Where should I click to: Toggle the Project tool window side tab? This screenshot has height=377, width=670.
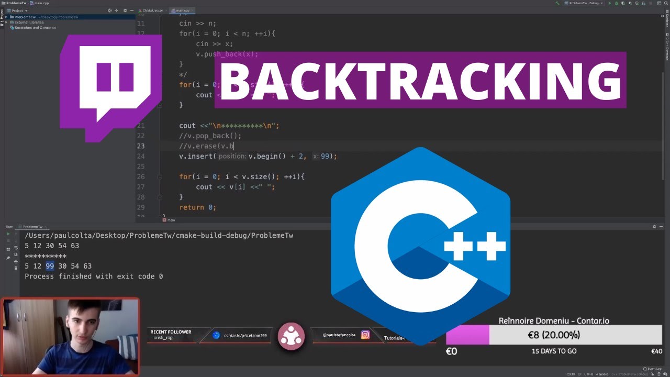click(2, 17)
